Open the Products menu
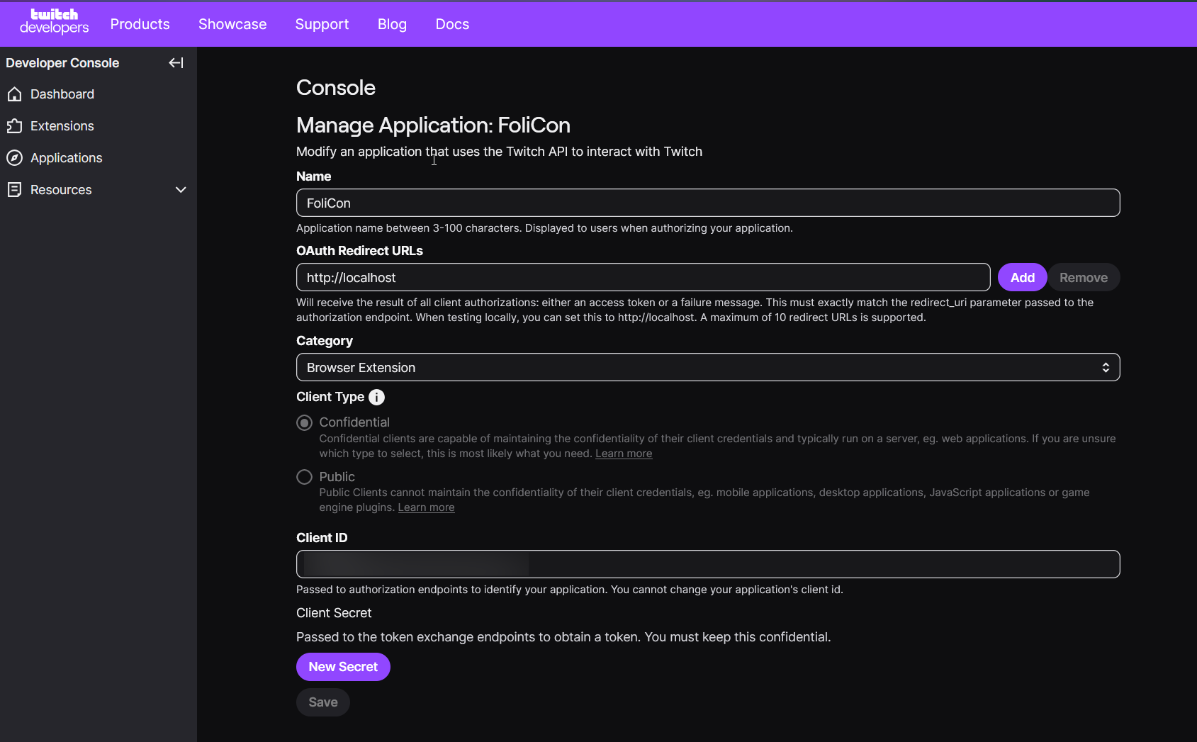 [140, 24]
